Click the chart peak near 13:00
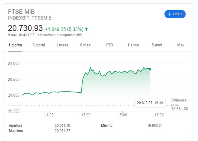This screenshot has height=141, width=198. click(90, 67)
